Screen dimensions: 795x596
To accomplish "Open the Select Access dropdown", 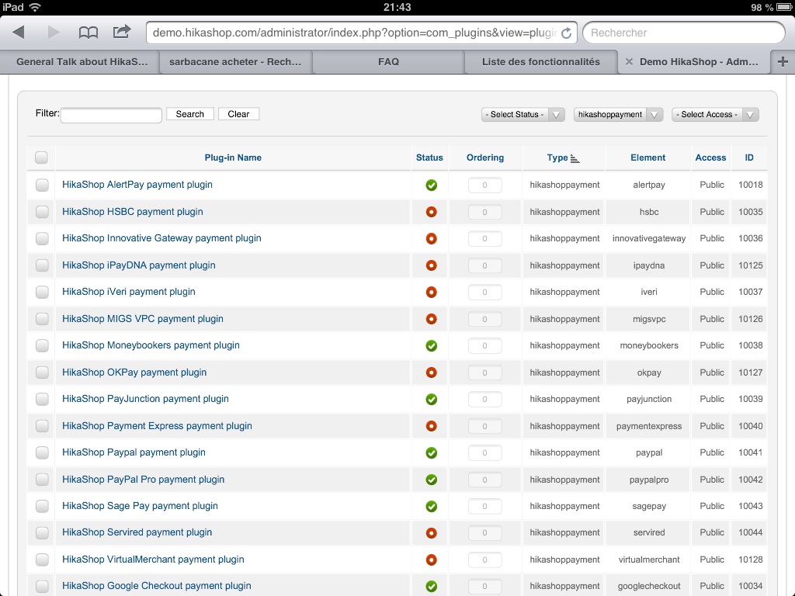I will 715,115.
